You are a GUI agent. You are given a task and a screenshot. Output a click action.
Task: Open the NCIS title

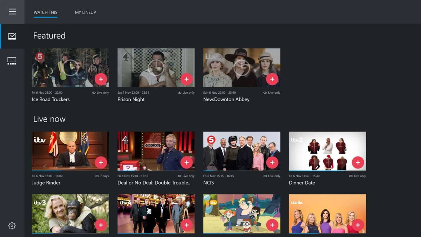point(208,183)
